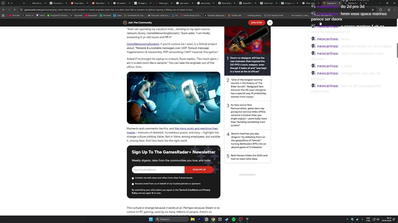Stop page loading with the X icon
This screenshot has width=398, height=223.
(x=14, y=10)
